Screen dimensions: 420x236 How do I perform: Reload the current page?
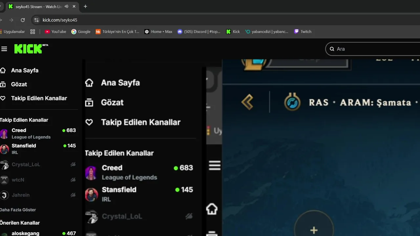pos(23,20)
